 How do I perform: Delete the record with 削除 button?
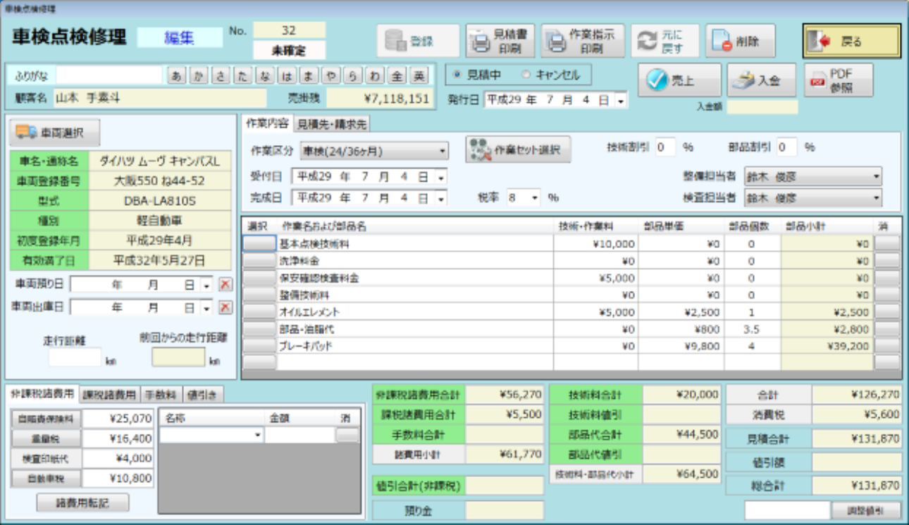(x=740, y=41)
